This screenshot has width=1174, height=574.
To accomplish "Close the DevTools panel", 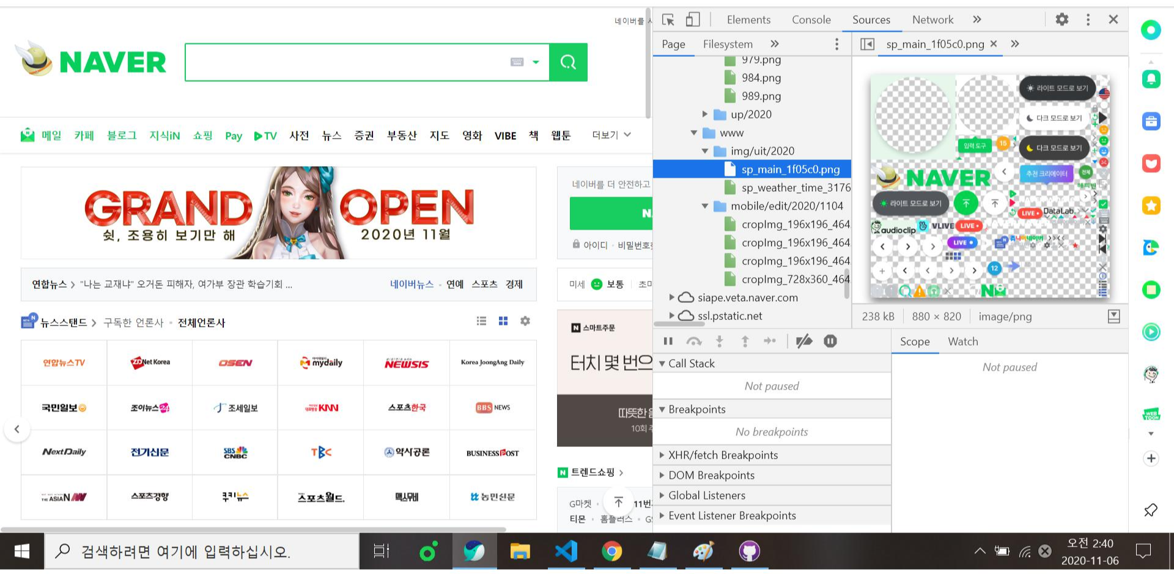I will click(x=1113, y=20).
